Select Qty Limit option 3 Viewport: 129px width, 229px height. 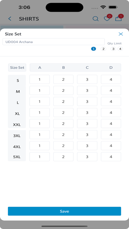point(113,49)
